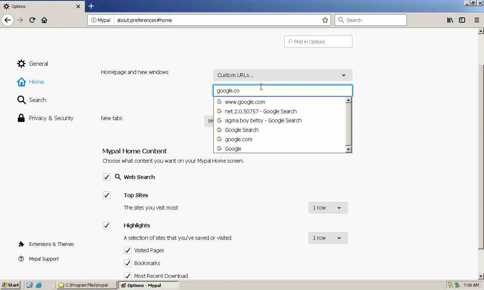The height and width of the screenshot is (290, 484).
Task: Open the Windows Start menu
Action: (x=11, y=285)
